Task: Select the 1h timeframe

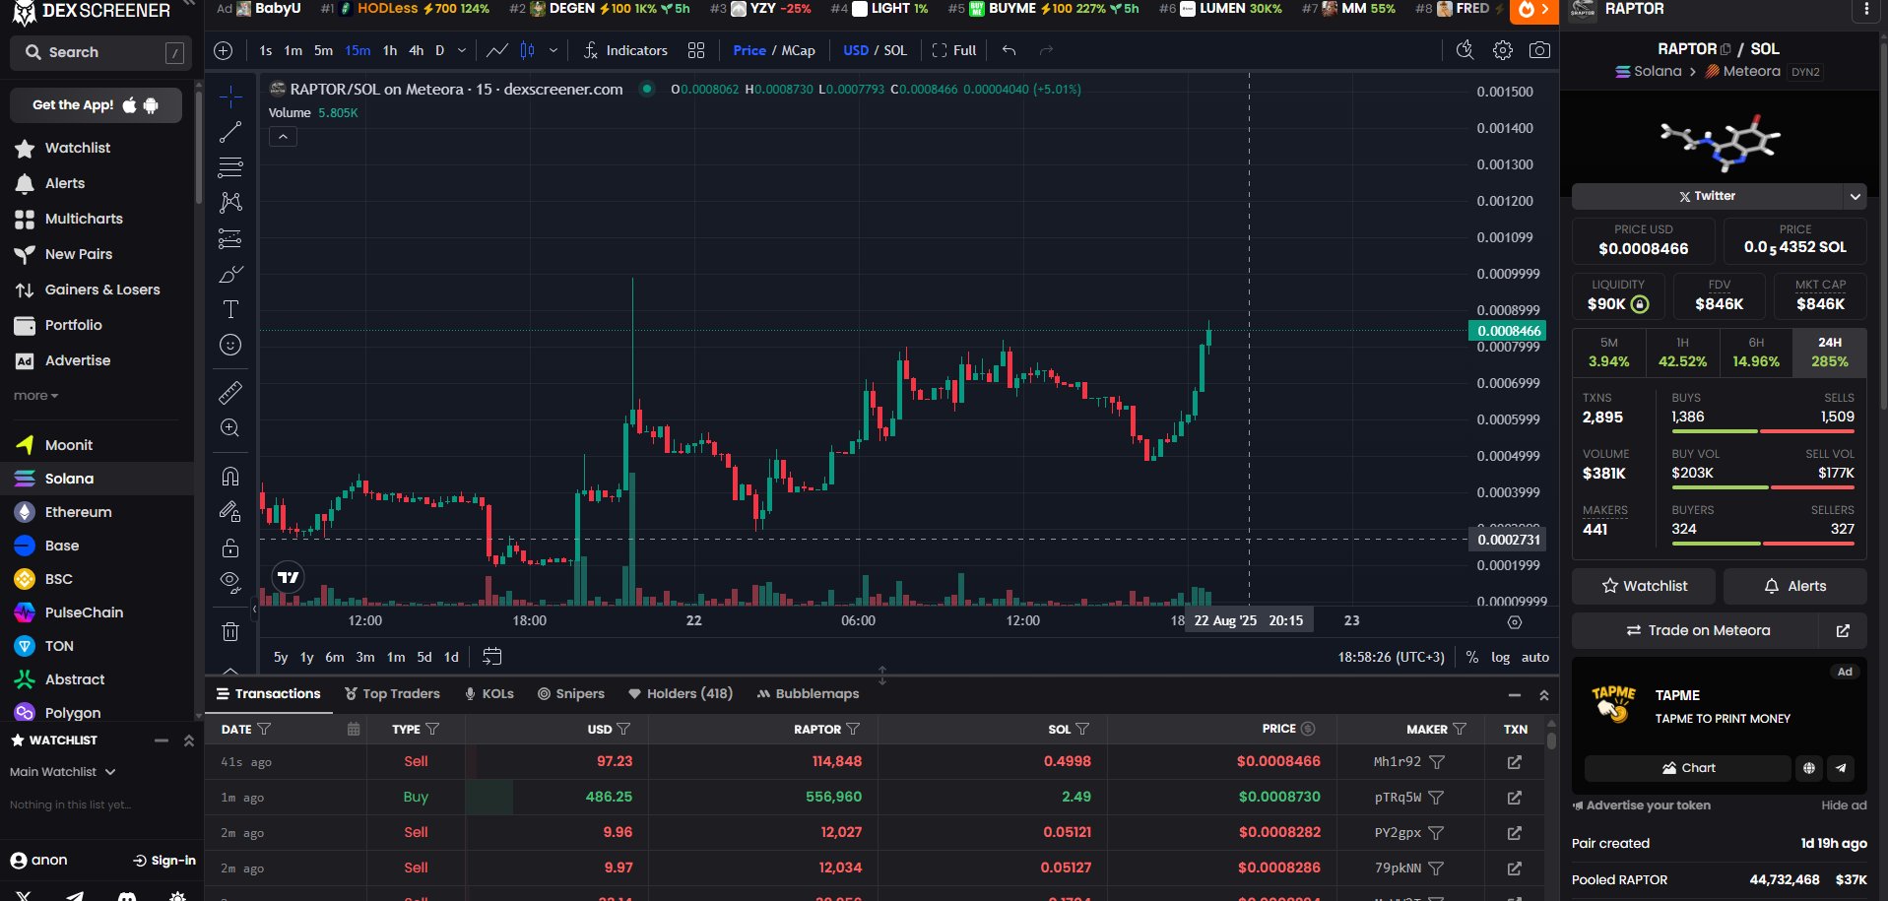Action: pyautogui.click(x=390, y=50)
